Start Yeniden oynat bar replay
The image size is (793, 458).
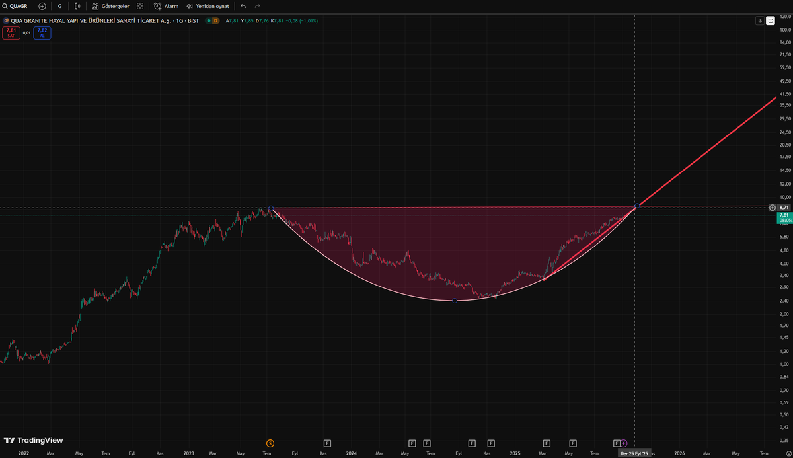[x=208, y=6]
